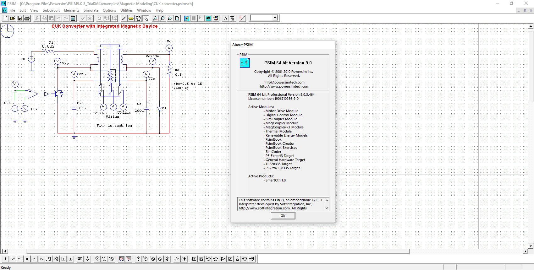Place a current probe (A) from bottom toolbar
Viewport: 534px width, 270px height.
coord(112,259)
